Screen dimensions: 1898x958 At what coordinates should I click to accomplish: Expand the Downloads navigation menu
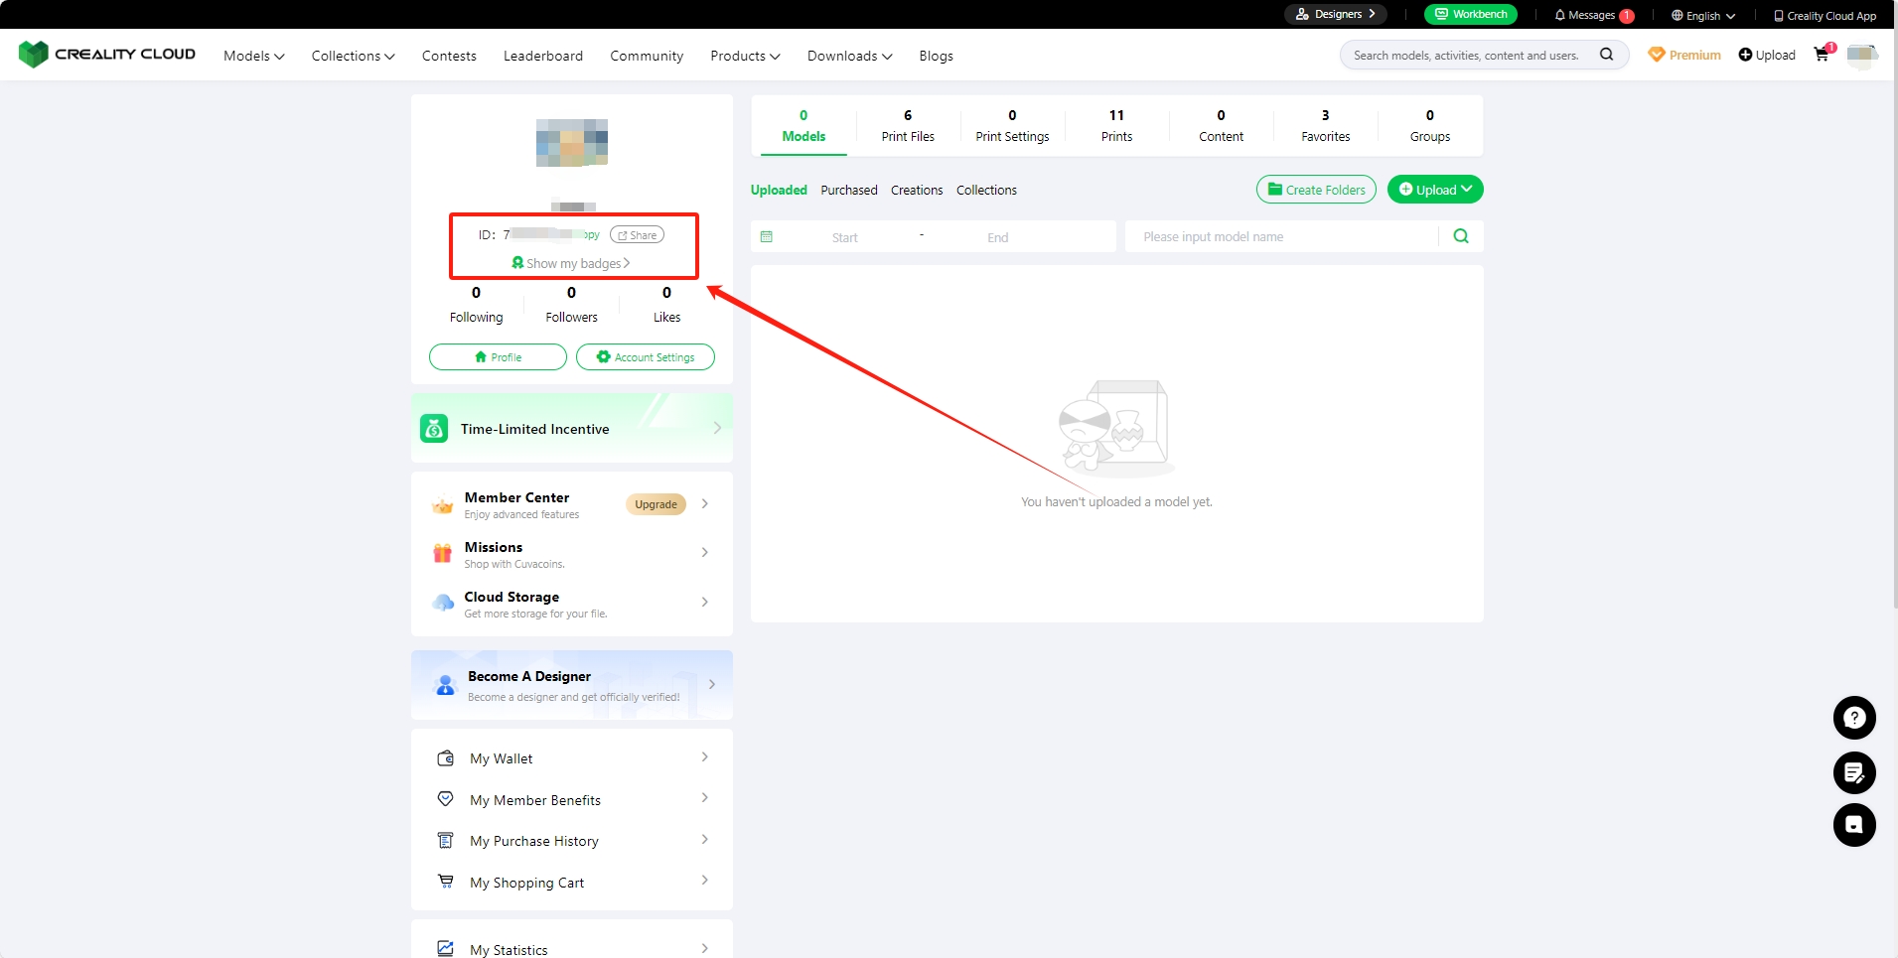pyautogui.click(x=849, y=56)
